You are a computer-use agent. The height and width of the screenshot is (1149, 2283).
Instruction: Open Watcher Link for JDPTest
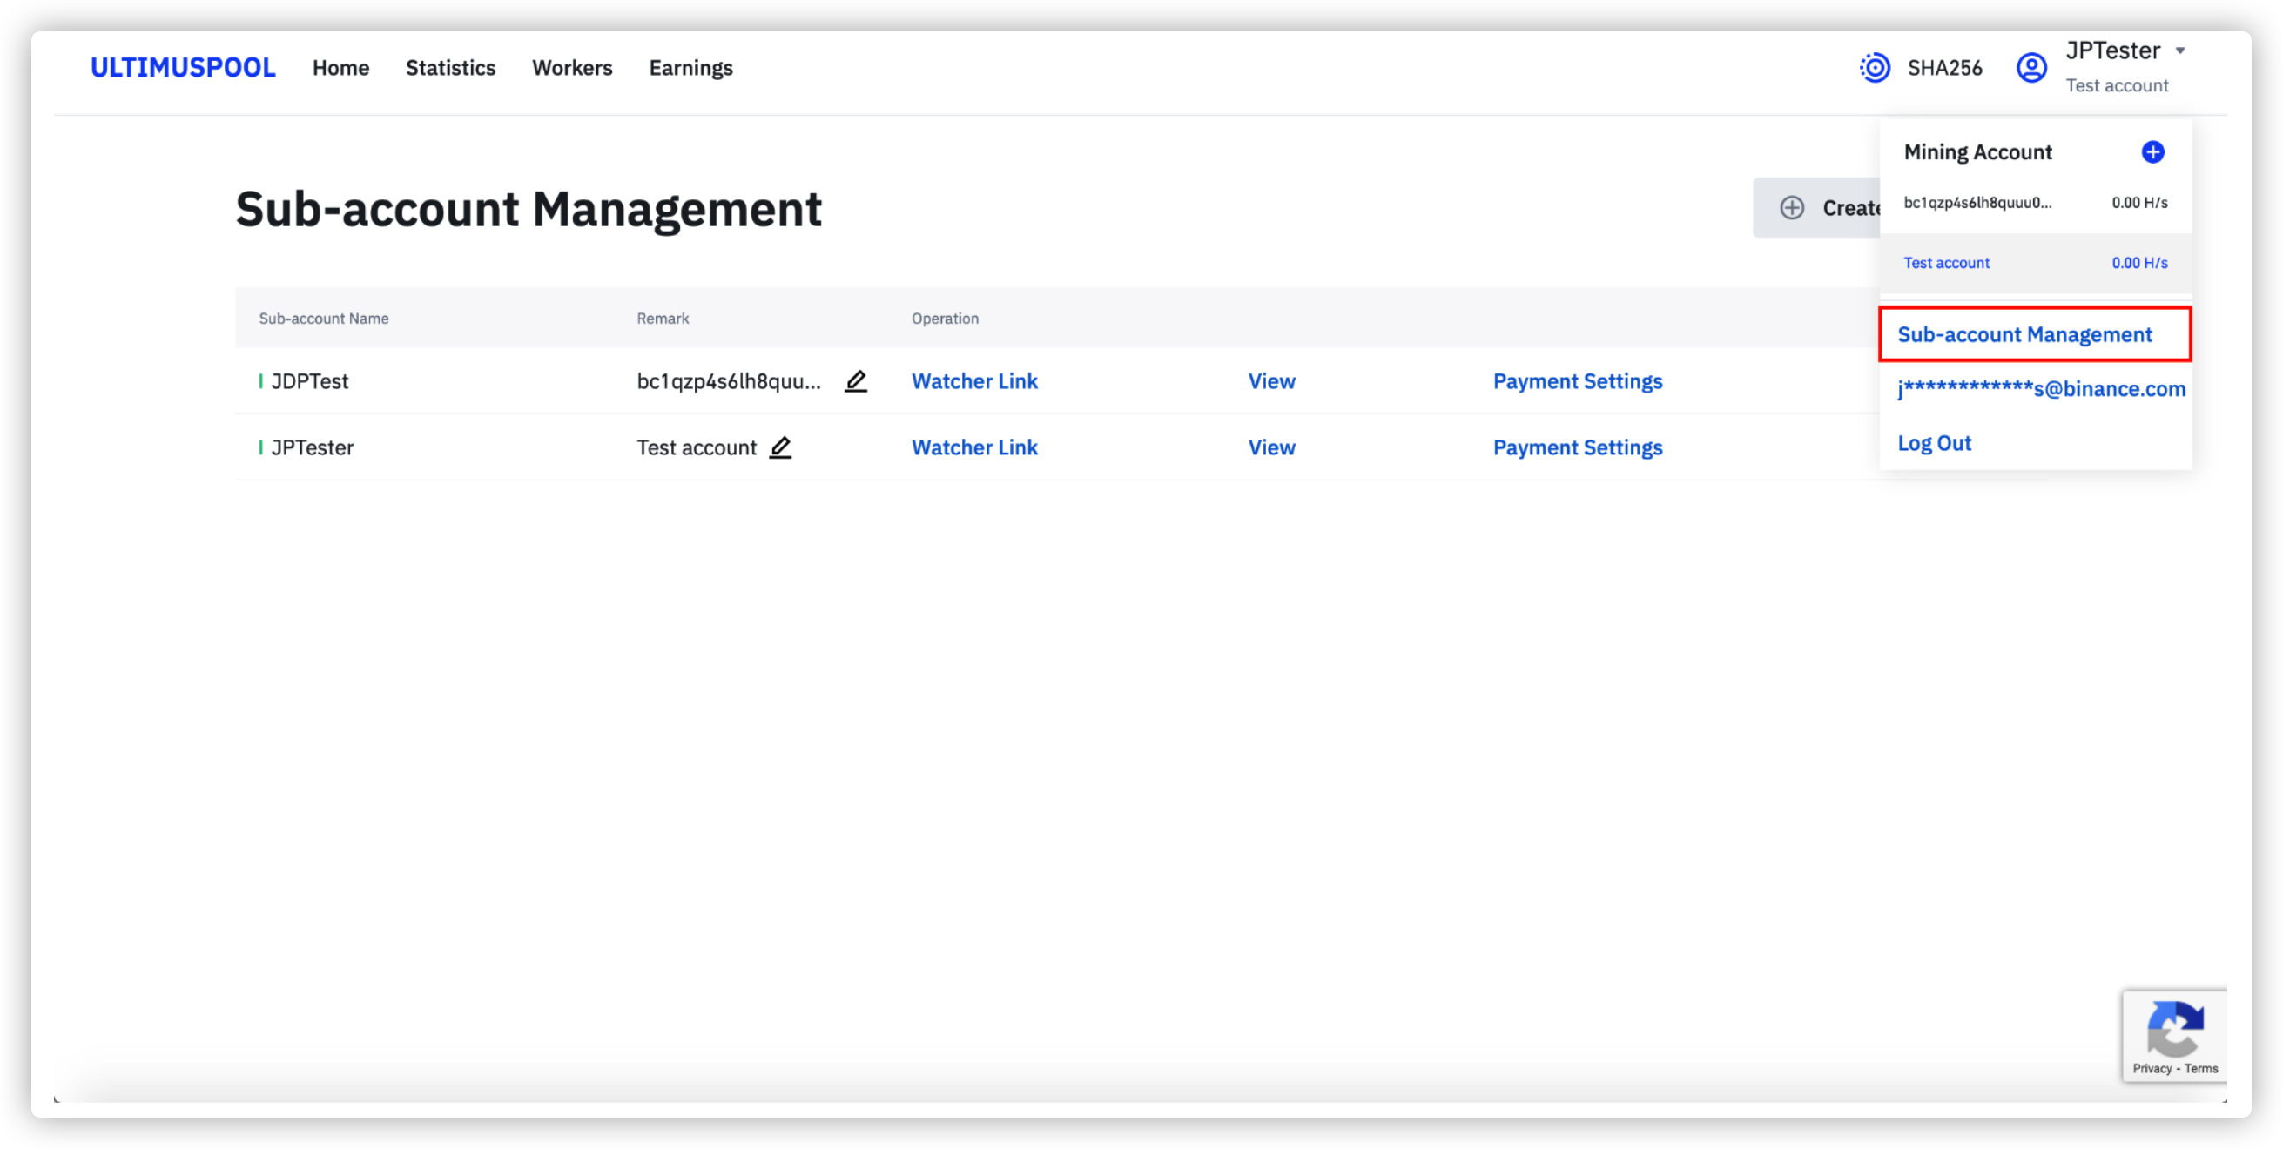(x=974, y=381)
